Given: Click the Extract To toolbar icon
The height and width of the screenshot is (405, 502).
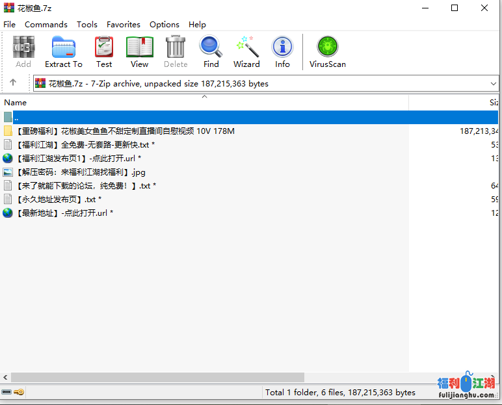Looking at the screenshot, I should [63, 51].
